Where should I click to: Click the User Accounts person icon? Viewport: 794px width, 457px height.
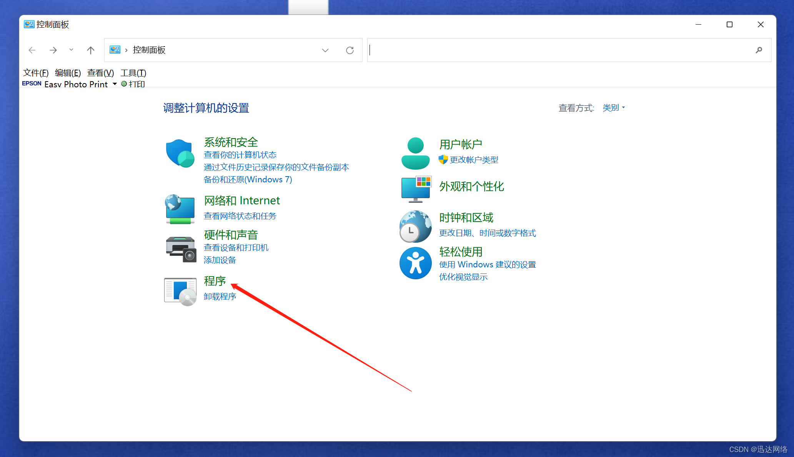tap(415, 153)
